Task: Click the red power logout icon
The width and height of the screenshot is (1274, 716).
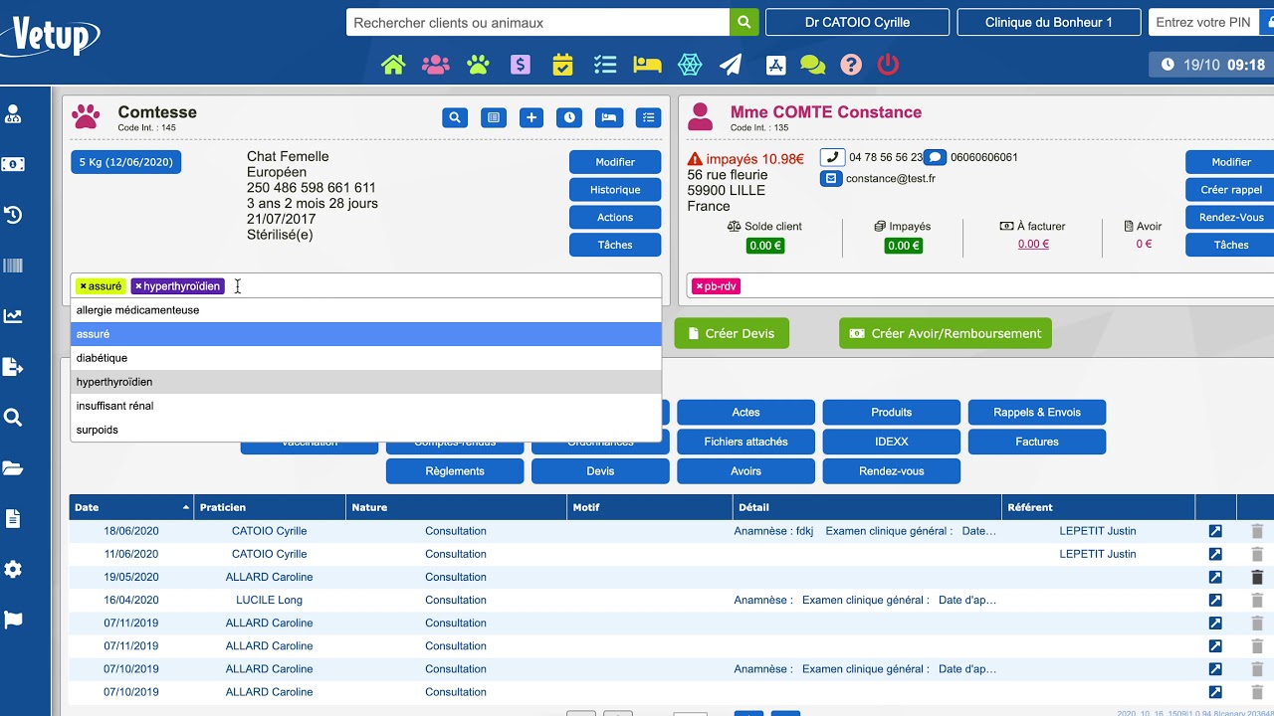Action: [888, 65]
